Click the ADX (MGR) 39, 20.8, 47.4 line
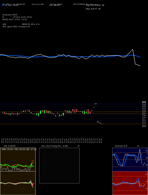 [x=21, y=24]
